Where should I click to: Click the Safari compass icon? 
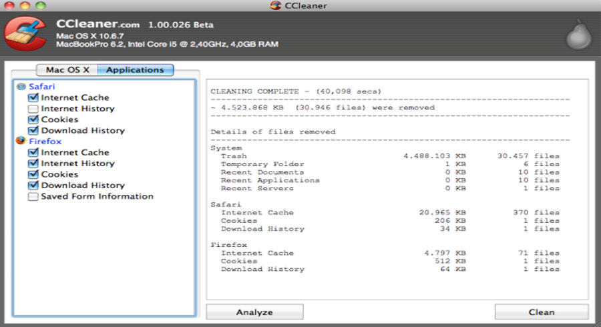[21, 87]
